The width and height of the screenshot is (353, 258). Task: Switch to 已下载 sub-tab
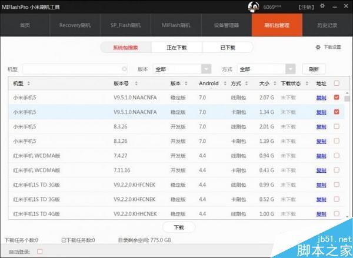228,48
